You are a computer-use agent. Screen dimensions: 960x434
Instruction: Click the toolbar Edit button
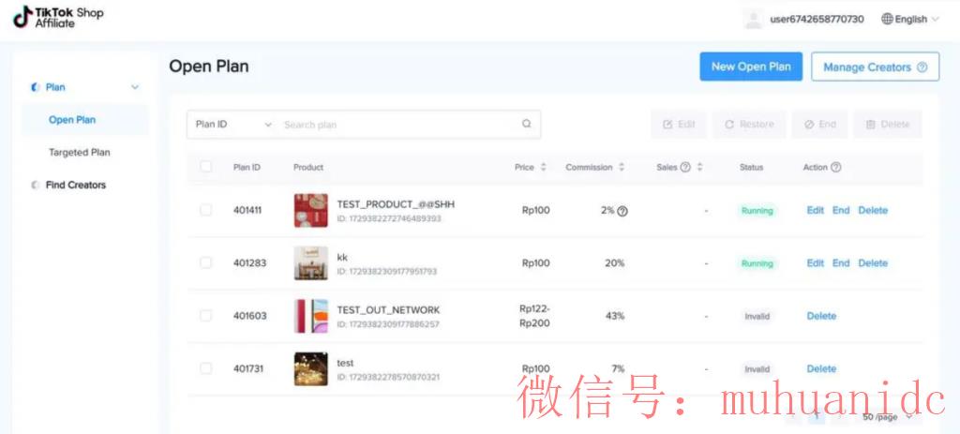[x=679, y=125]
